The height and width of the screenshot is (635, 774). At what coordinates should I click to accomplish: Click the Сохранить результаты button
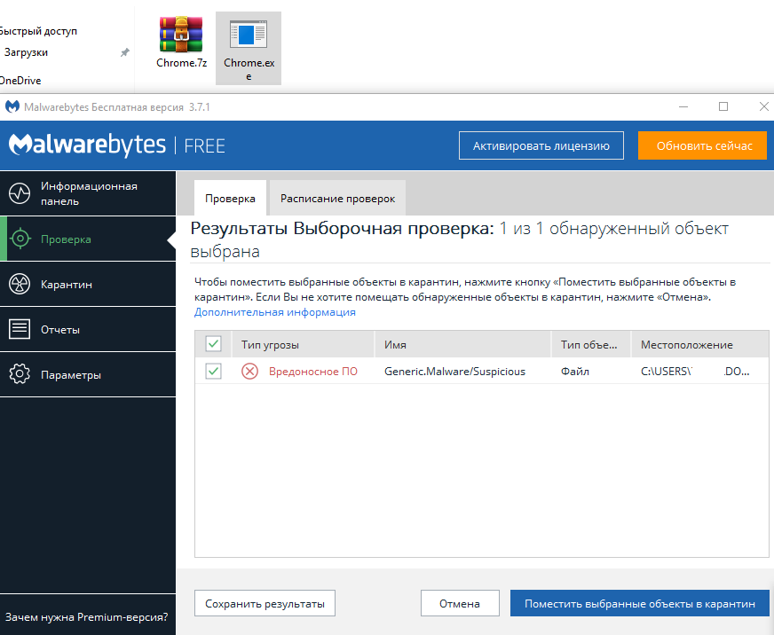pyautogui.click(x=265, y=603)
